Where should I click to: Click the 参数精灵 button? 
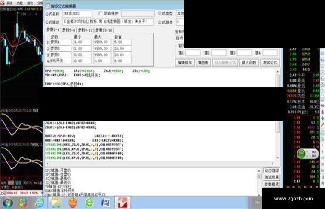pos(272,184)
